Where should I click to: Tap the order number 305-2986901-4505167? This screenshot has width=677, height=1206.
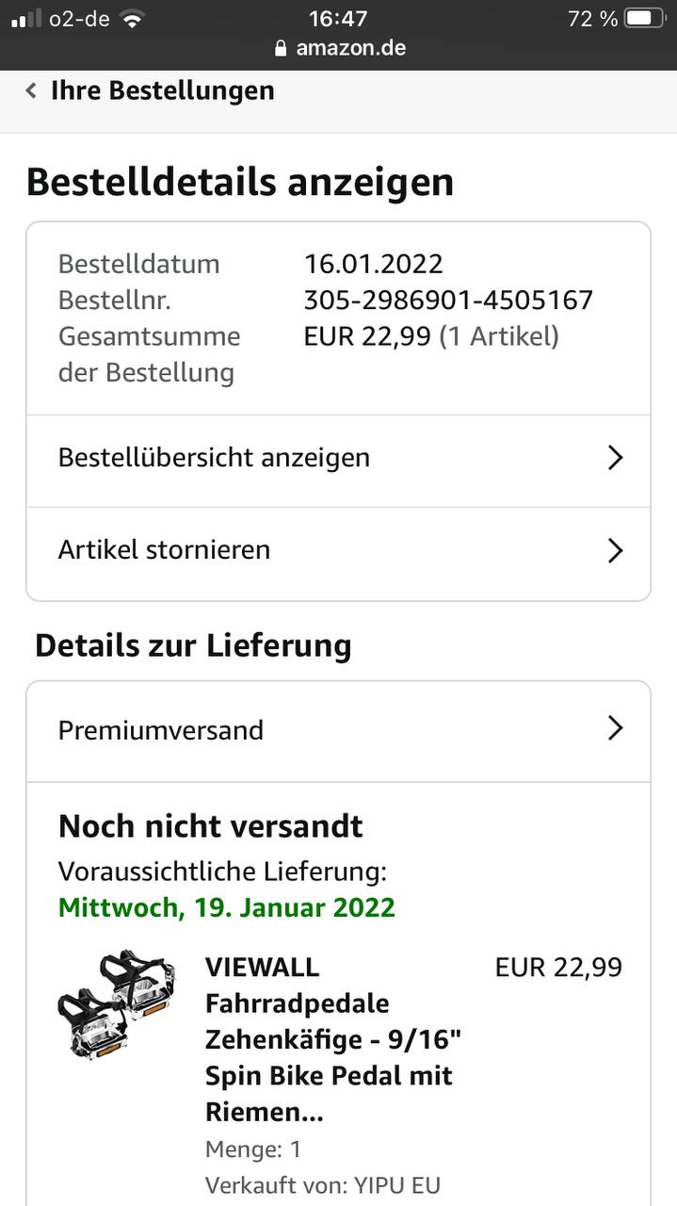(448, 301)
